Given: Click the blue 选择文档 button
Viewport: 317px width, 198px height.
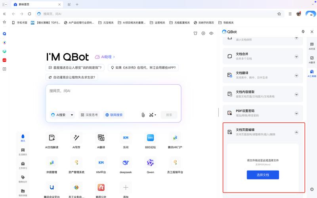Looking at the screenshot, I should coord(263,175).
